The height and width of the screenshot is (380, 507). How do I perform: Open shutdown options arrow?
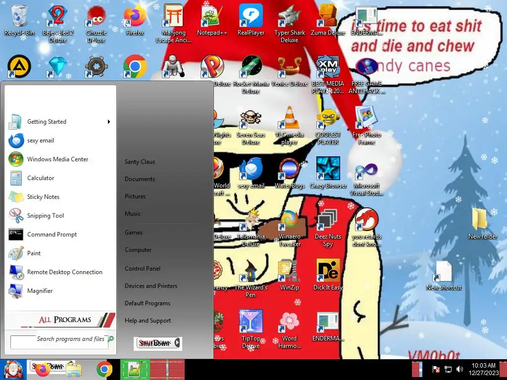tap(177, 343)
